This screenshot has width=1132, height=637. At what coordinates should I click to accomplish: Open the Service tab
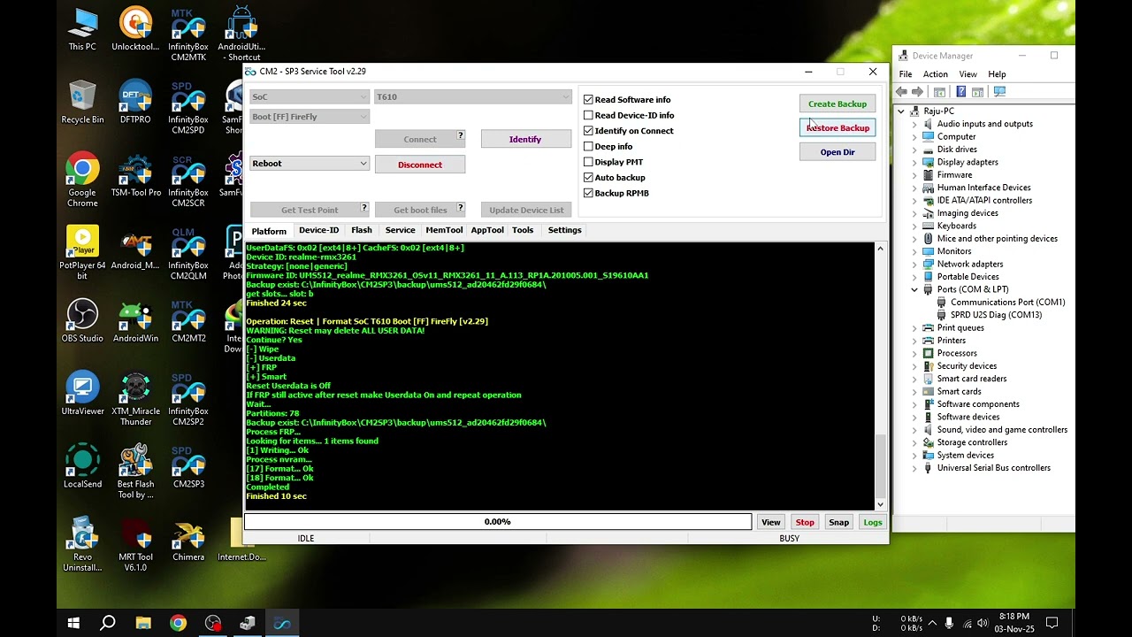[x=400, y=230]
